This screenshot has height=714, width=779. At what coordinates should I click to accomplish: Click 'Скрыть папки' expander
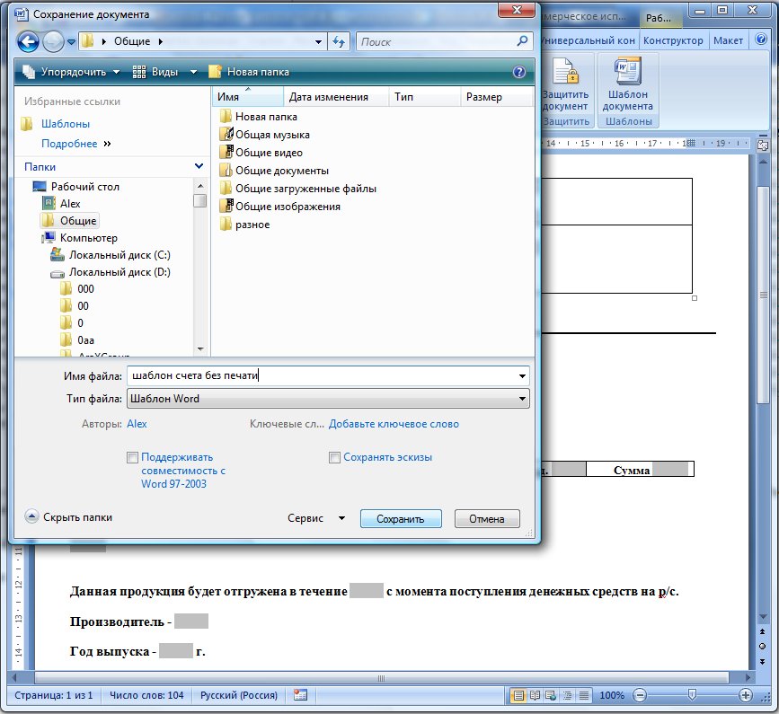point(68,517)
